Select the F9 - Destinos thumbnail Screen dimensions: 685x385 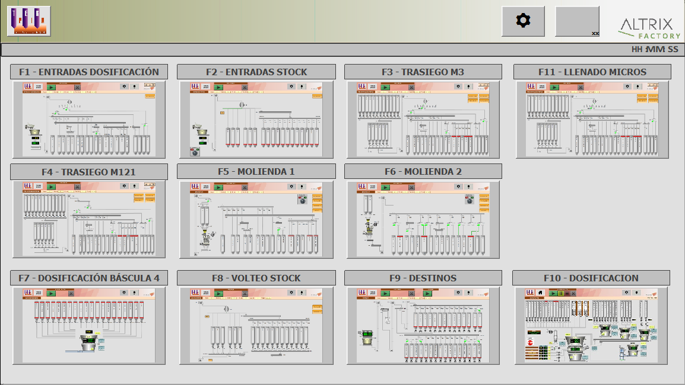point(423,326)
